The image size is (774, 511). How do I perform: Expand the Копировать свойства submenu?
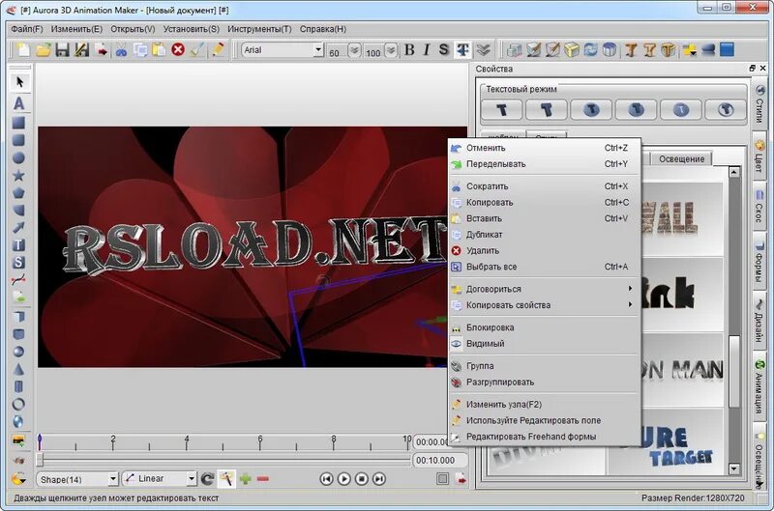point(545,305)
